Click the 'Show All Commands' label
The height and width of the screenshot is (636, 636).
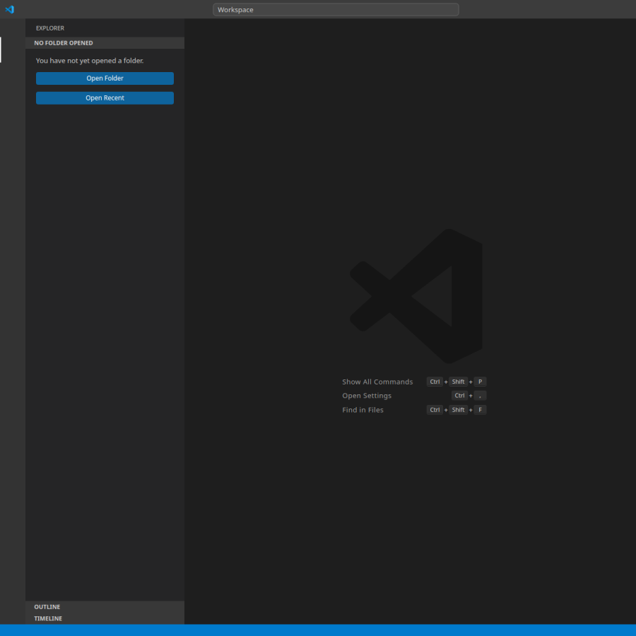point(377,382)
